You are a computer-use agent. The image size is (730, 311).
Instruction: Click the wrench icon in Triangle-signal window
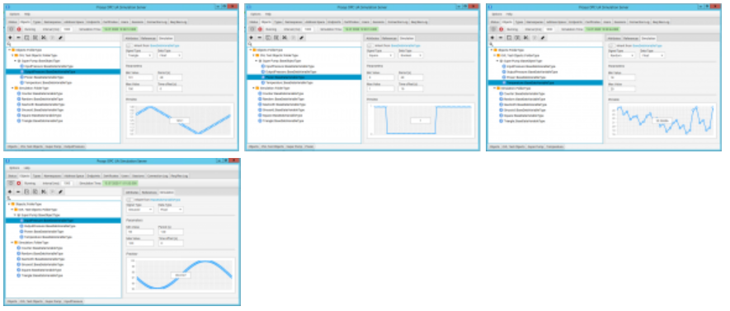pos(60,37)
